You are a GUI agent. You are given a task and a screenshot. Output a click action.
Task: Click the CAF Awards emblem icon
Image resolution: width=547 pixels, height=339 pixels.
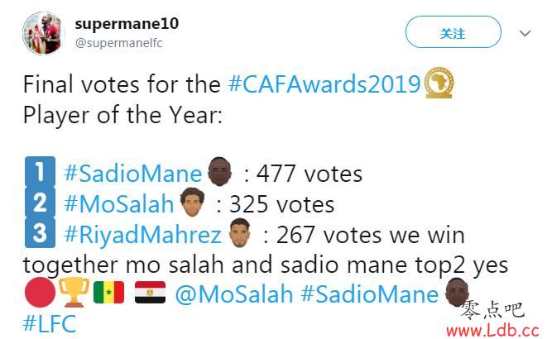click(439, 84)
